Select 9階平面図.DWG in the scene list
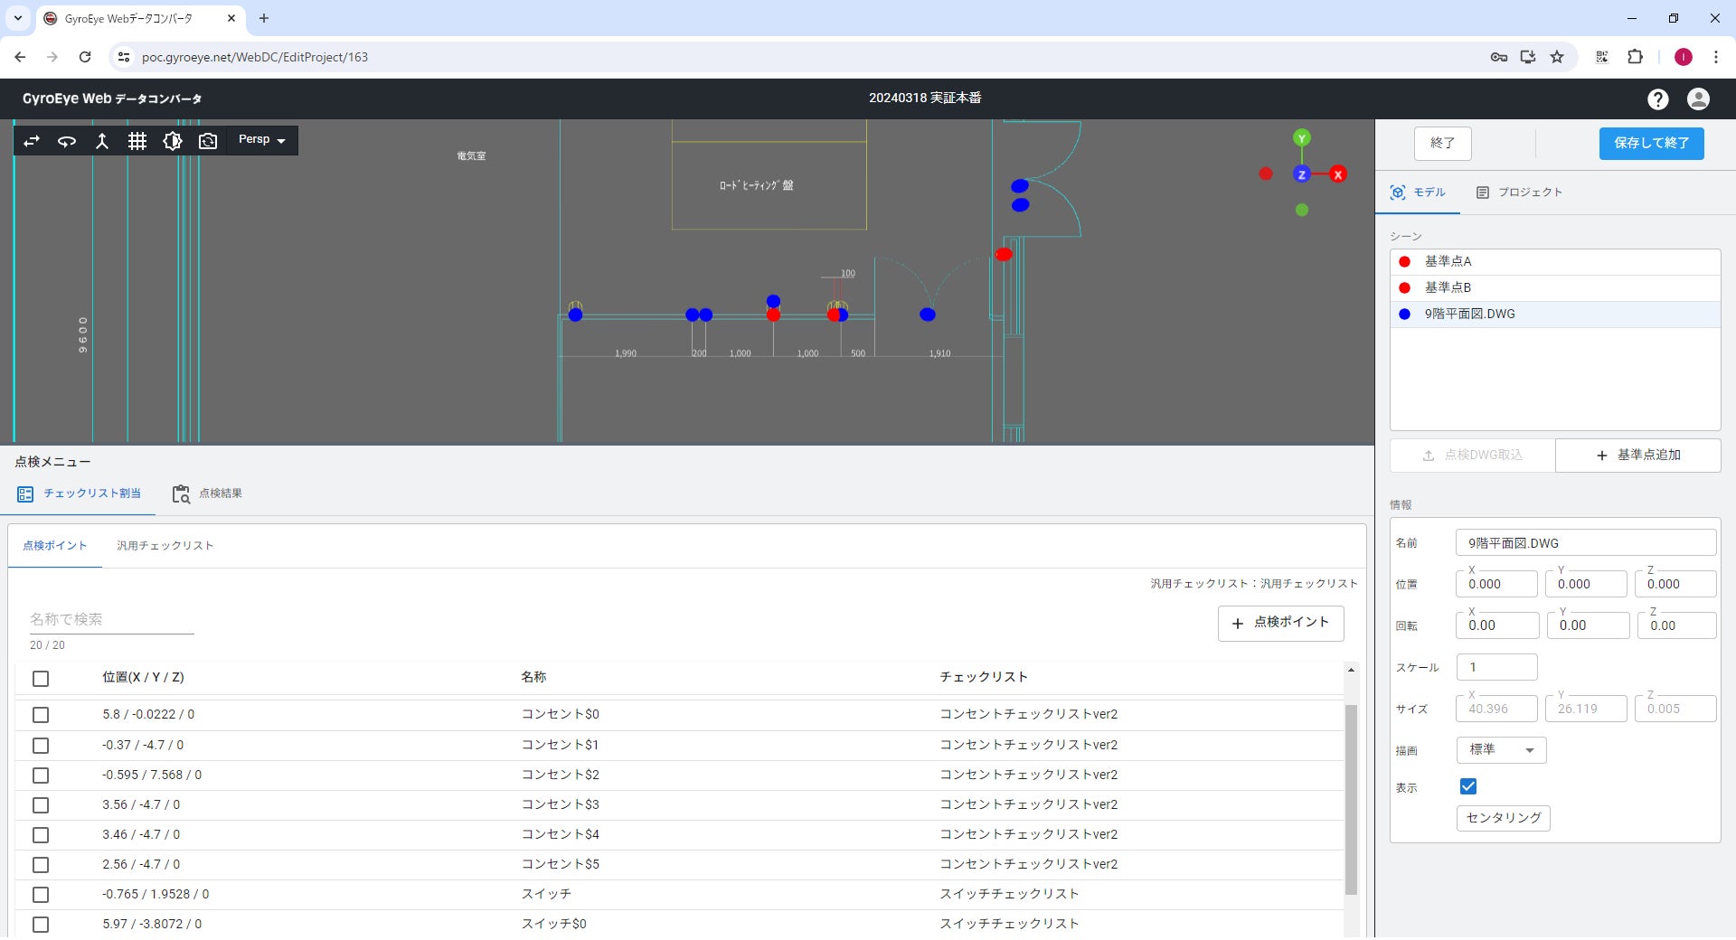 [x=1554, y=315]
